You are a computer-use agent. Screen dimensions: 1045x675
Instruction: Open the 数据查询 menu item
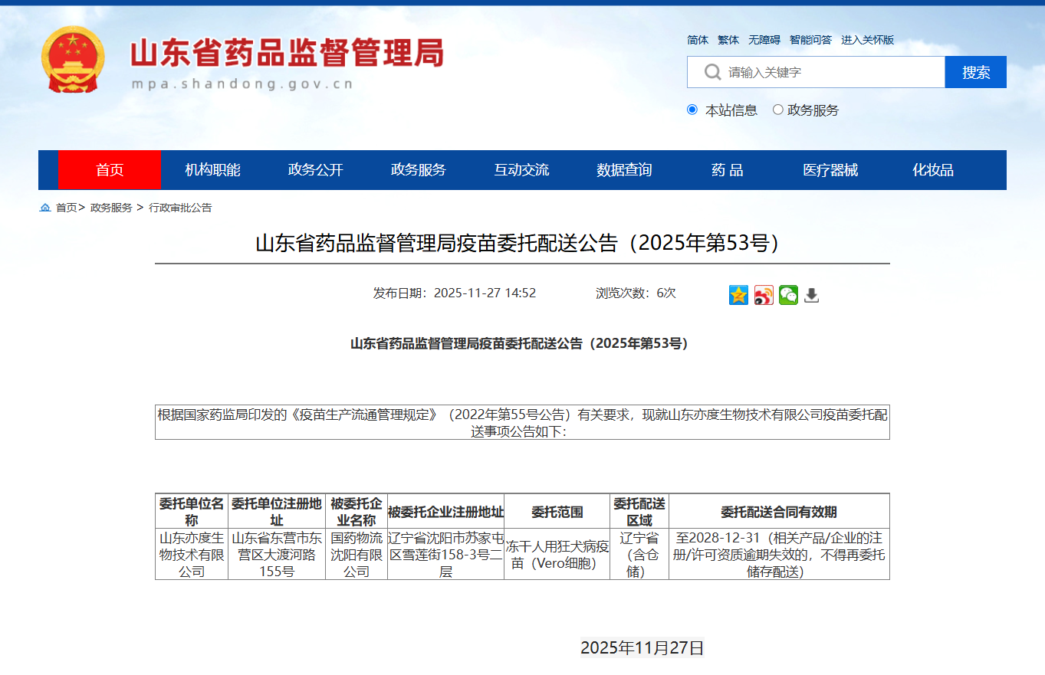(624, 170)
